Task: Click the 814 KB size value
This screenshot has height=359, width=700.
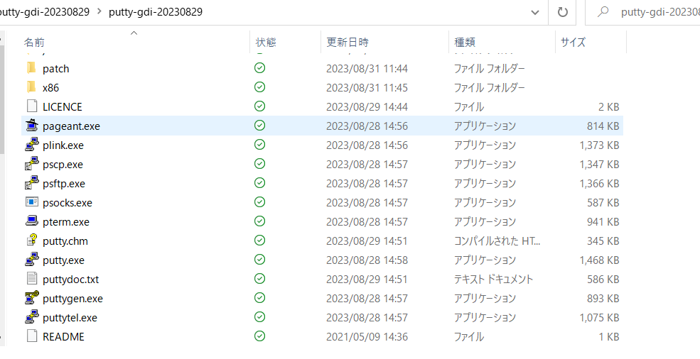Action: point(603,126)
